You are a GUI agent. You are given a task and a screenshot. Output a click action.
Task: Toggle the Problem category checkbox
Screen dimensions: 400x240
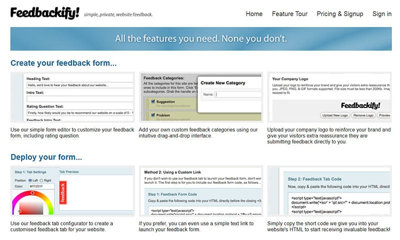point(153,115)
